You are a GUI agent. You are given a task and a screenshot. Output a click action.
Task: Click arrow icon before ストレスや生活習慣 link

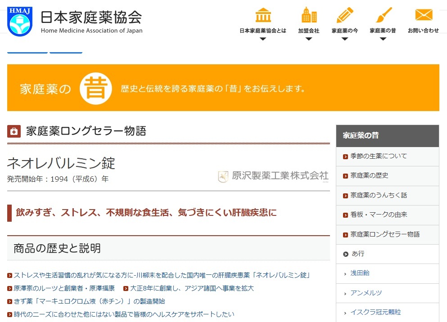(10, 276)
